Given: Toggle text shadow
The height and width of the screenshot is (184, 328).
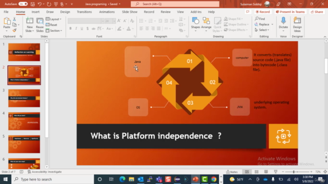Looking at the screenshot, I should pos(88,29).
